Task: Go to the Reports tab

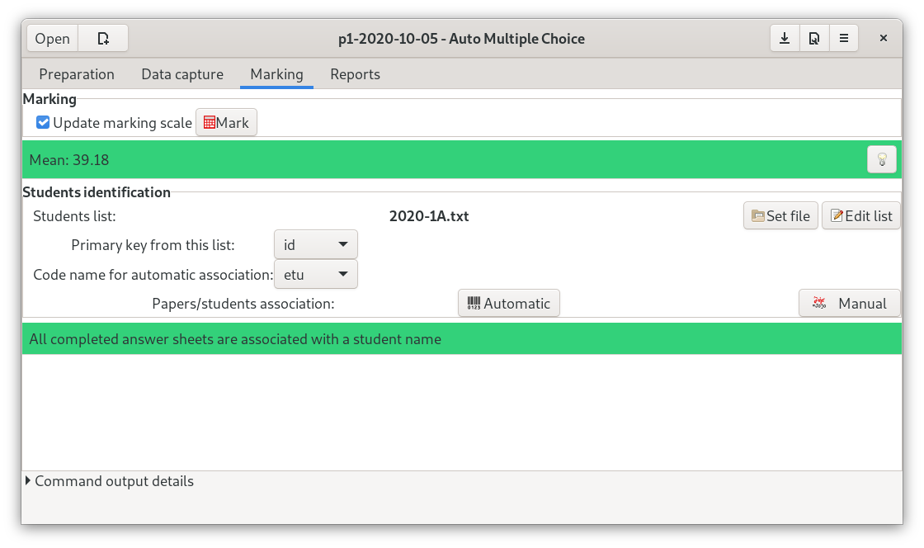Action: (355, 74)
